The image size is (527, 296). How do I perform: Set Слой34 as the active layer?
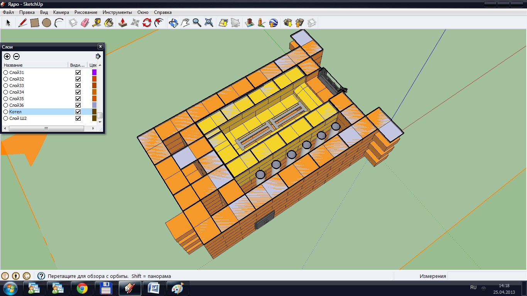point(6,92)
